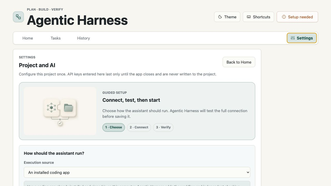Go to step 3 · Verify
The width and height of the screenshot is (331, 186).
pos(163,127)
